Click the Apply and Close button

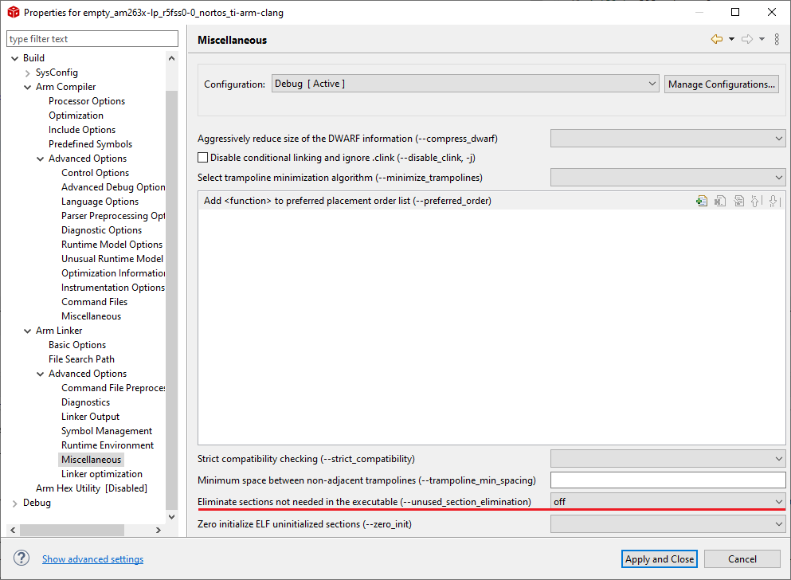click(x=660, y=559)
